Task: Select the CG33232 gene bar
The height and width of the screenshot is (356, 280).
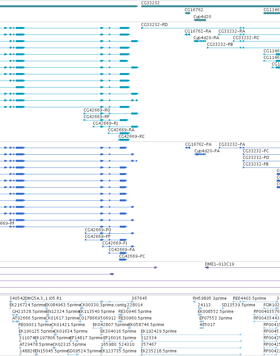Action: tap(211, 6)
